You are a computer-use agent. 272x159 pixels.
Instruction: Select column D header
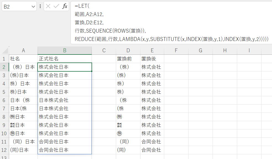(x=128, y=51)
